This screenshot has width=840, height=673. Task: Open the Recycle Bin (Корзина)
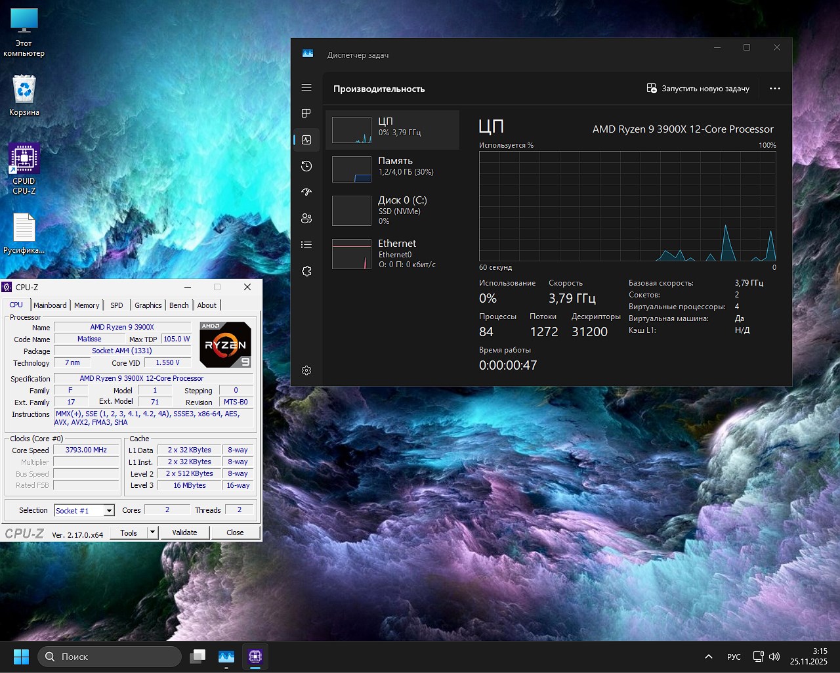coord(24,92)
